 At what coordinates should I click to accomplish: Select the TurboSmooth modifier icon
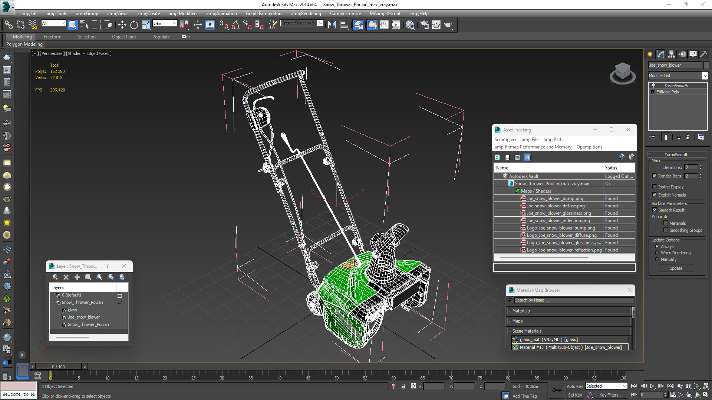point(654,85)
